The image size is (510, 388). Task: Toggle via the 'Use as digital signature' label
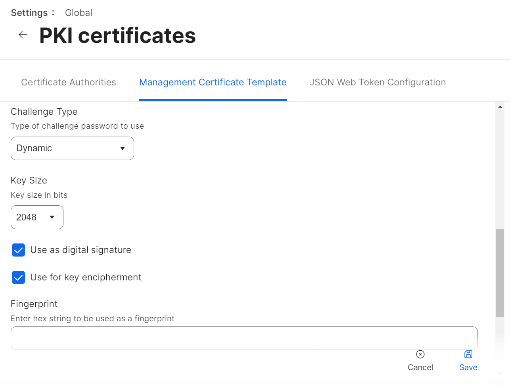pyautogui.click(x=81, y=250)
